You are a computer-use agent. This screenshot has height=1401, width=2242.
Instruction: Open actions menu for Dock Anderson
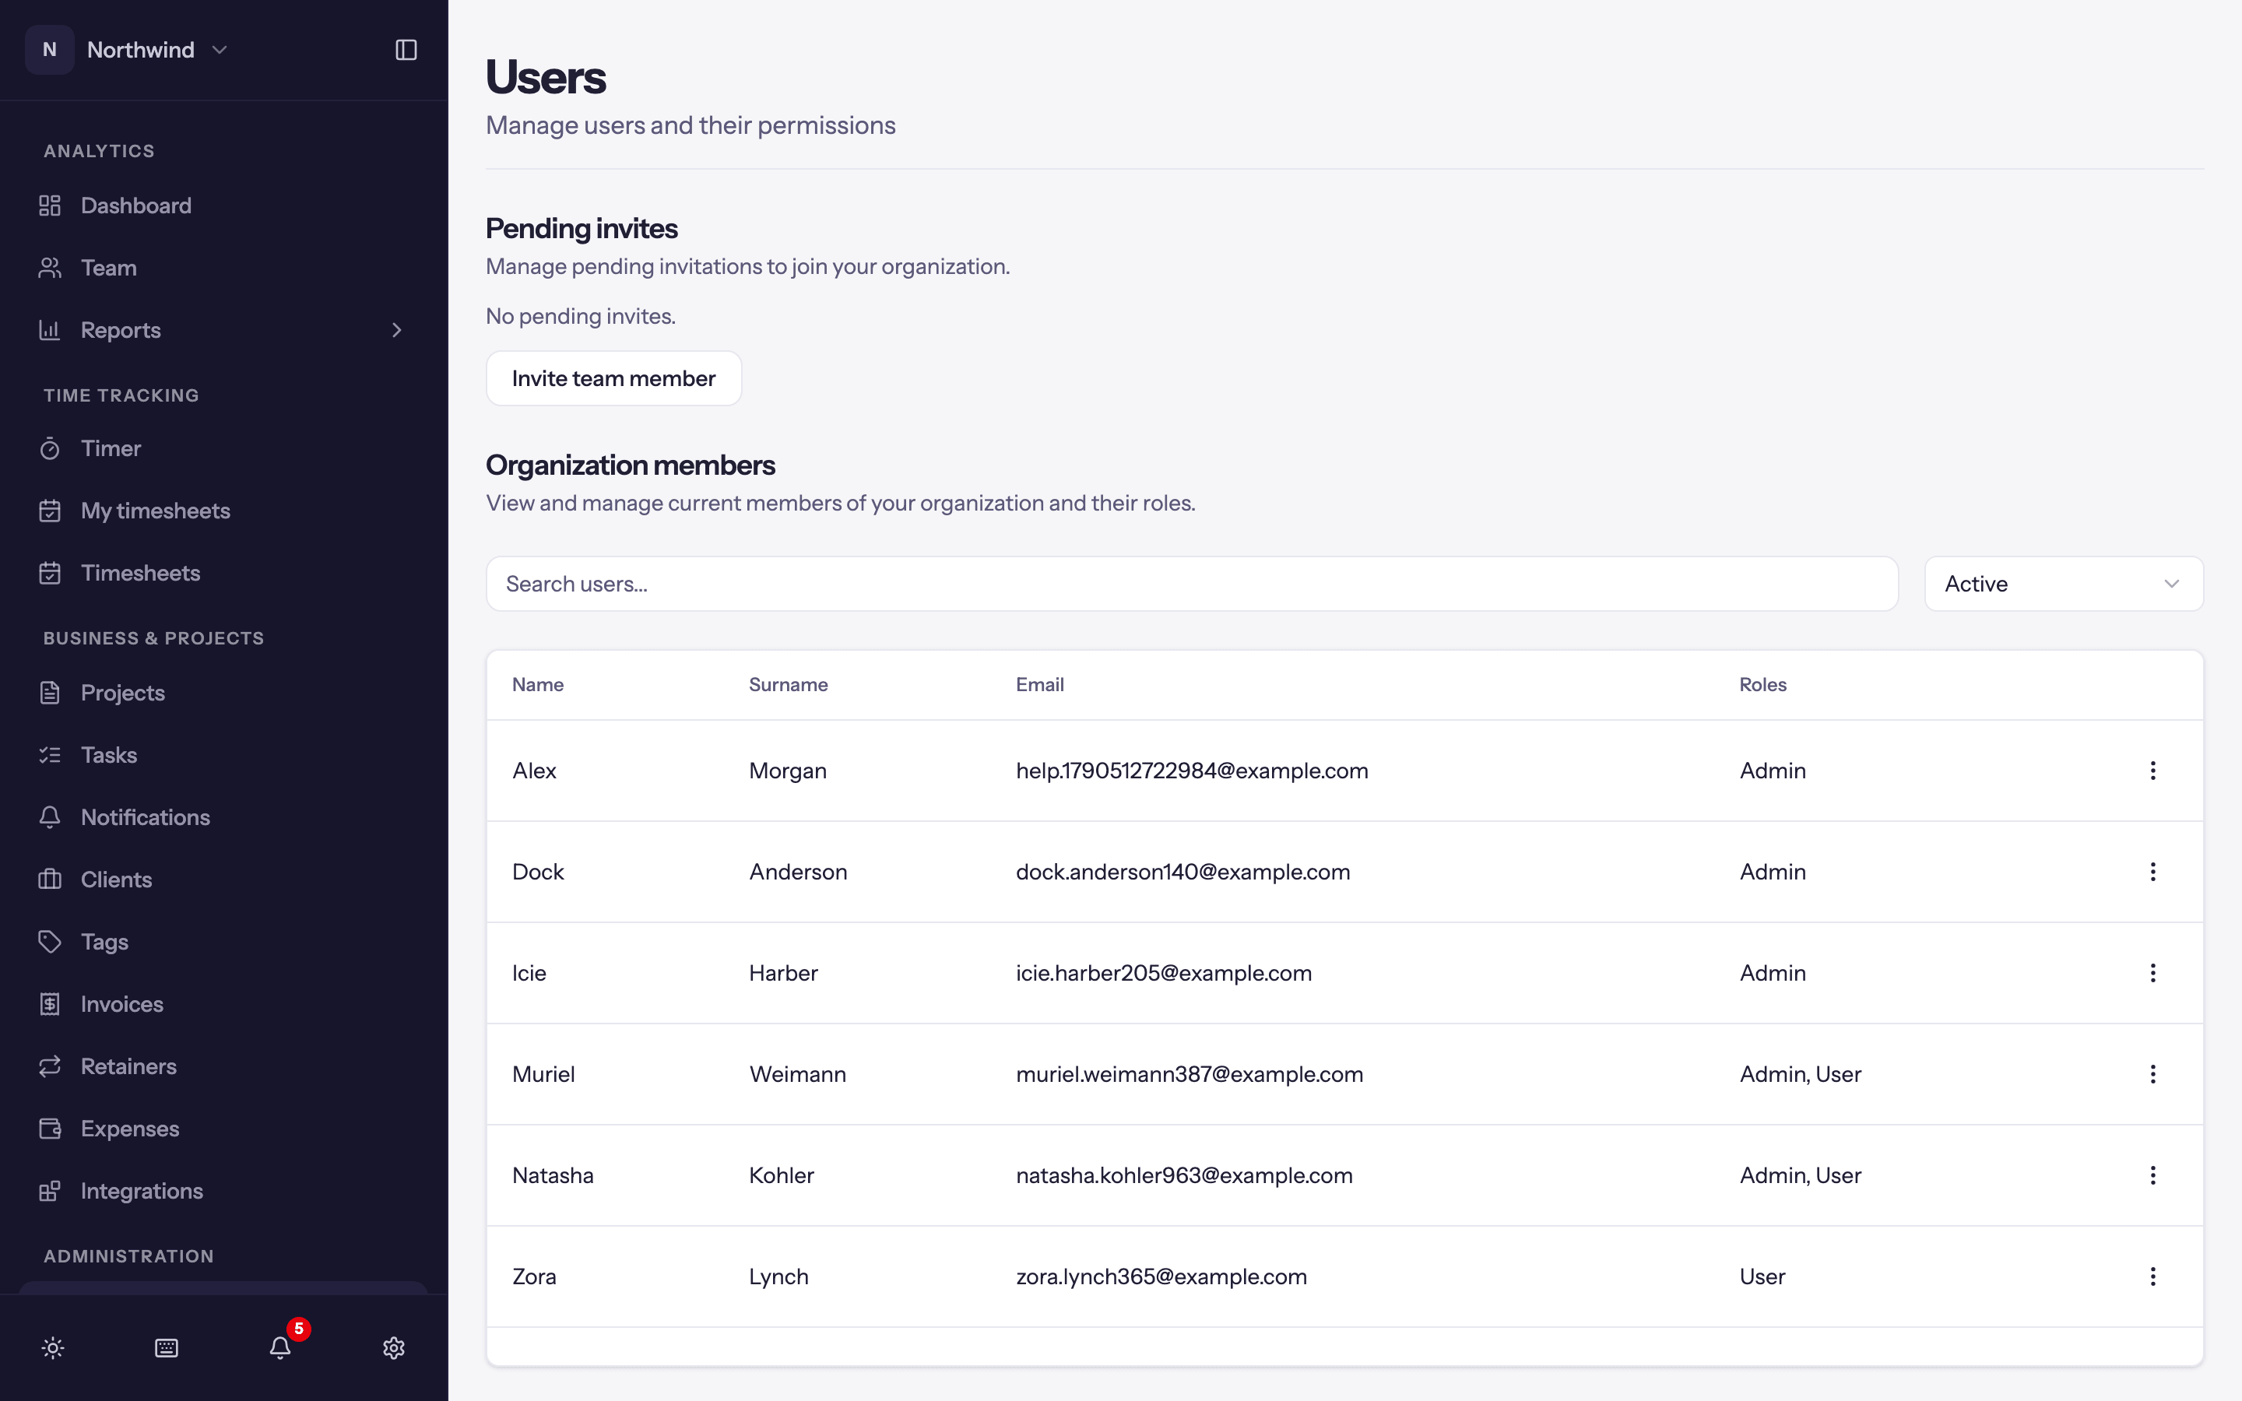point(2152,872)
